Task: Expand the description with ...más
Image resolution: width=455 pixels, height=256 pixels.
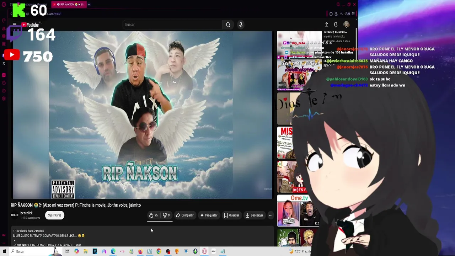Action: [x=77, y=245]
